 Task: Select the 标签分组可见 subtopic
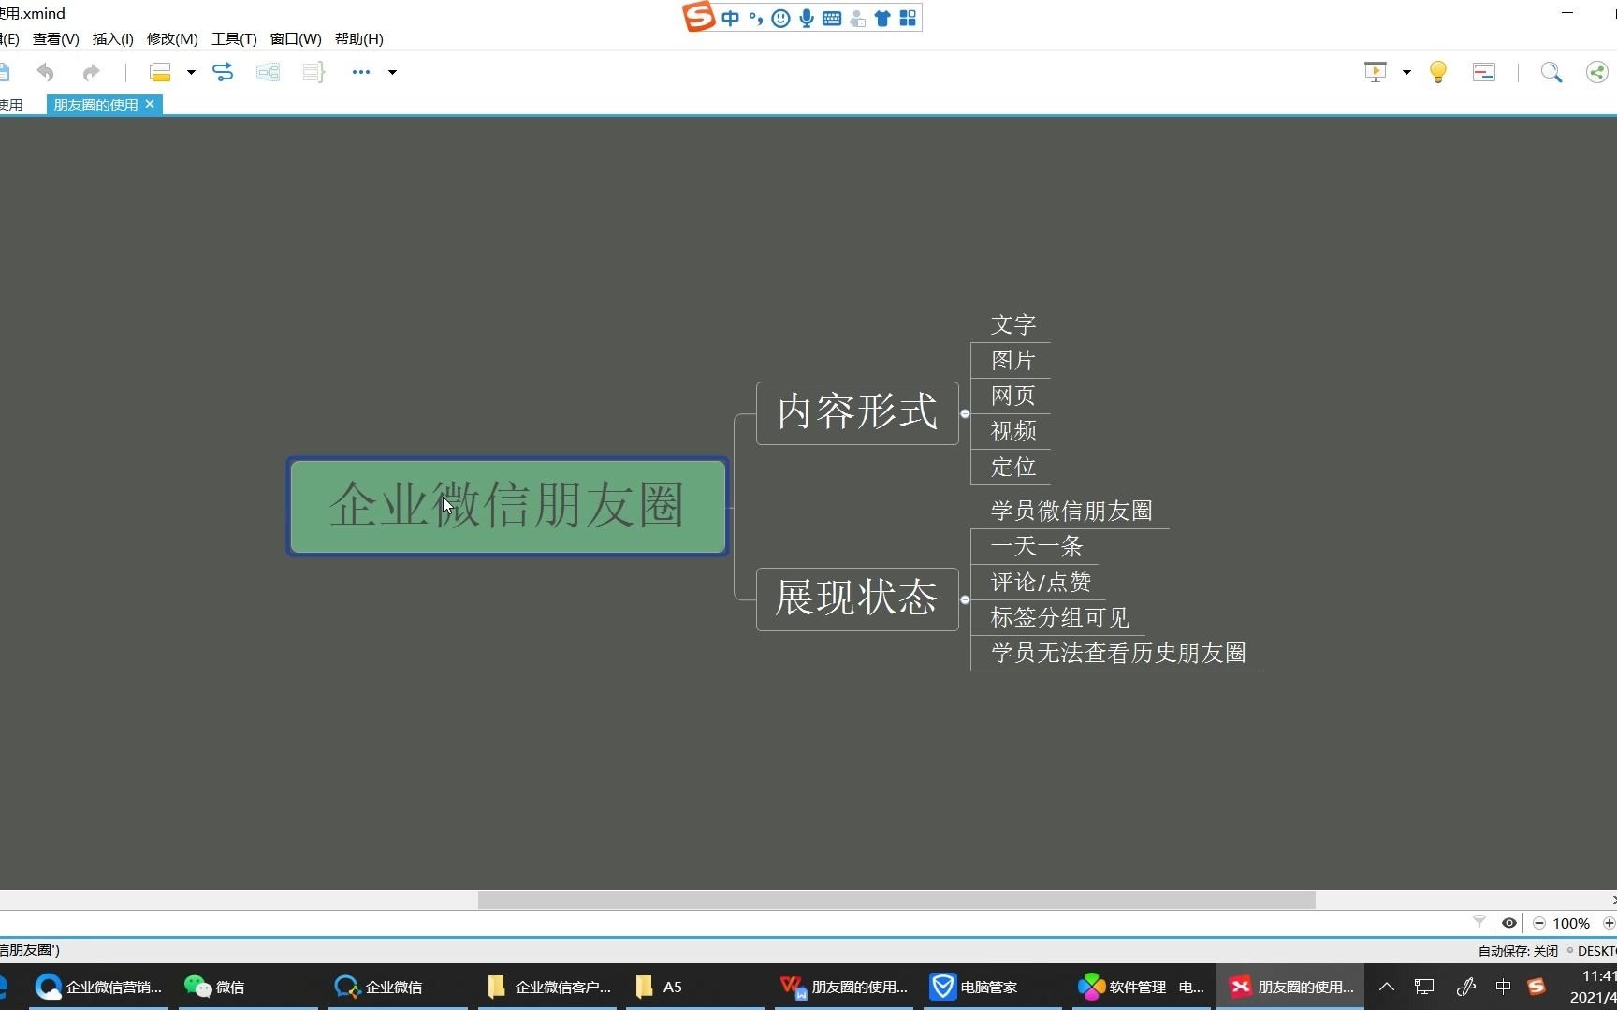(x=1059, y=617)
